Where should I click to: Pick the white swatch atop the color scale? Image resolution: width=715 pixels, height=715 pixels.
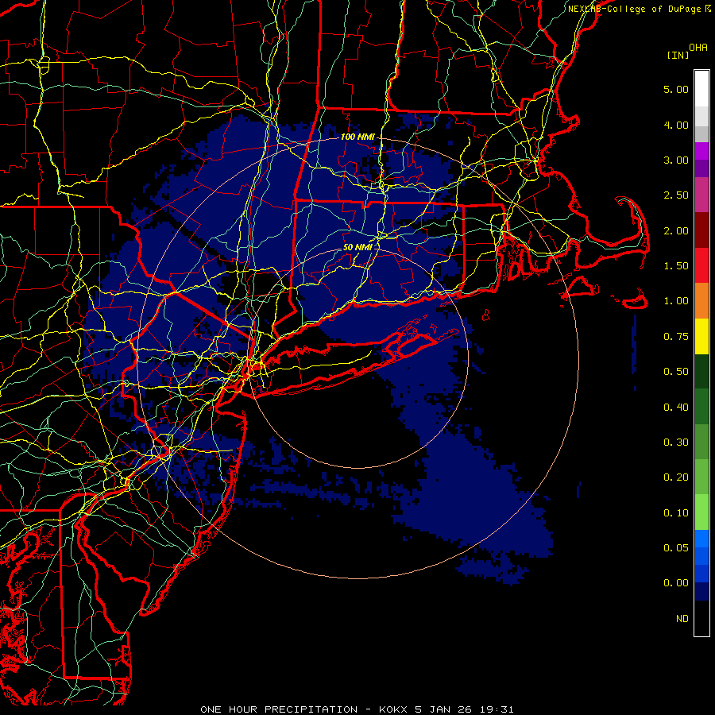pyautogui.click(x=701, y=89)
